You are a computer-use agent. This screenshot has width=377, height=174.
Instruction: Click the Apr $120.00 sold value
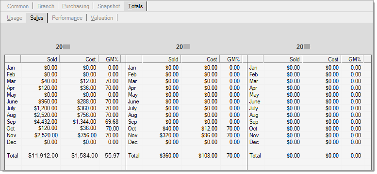point(48,88)
